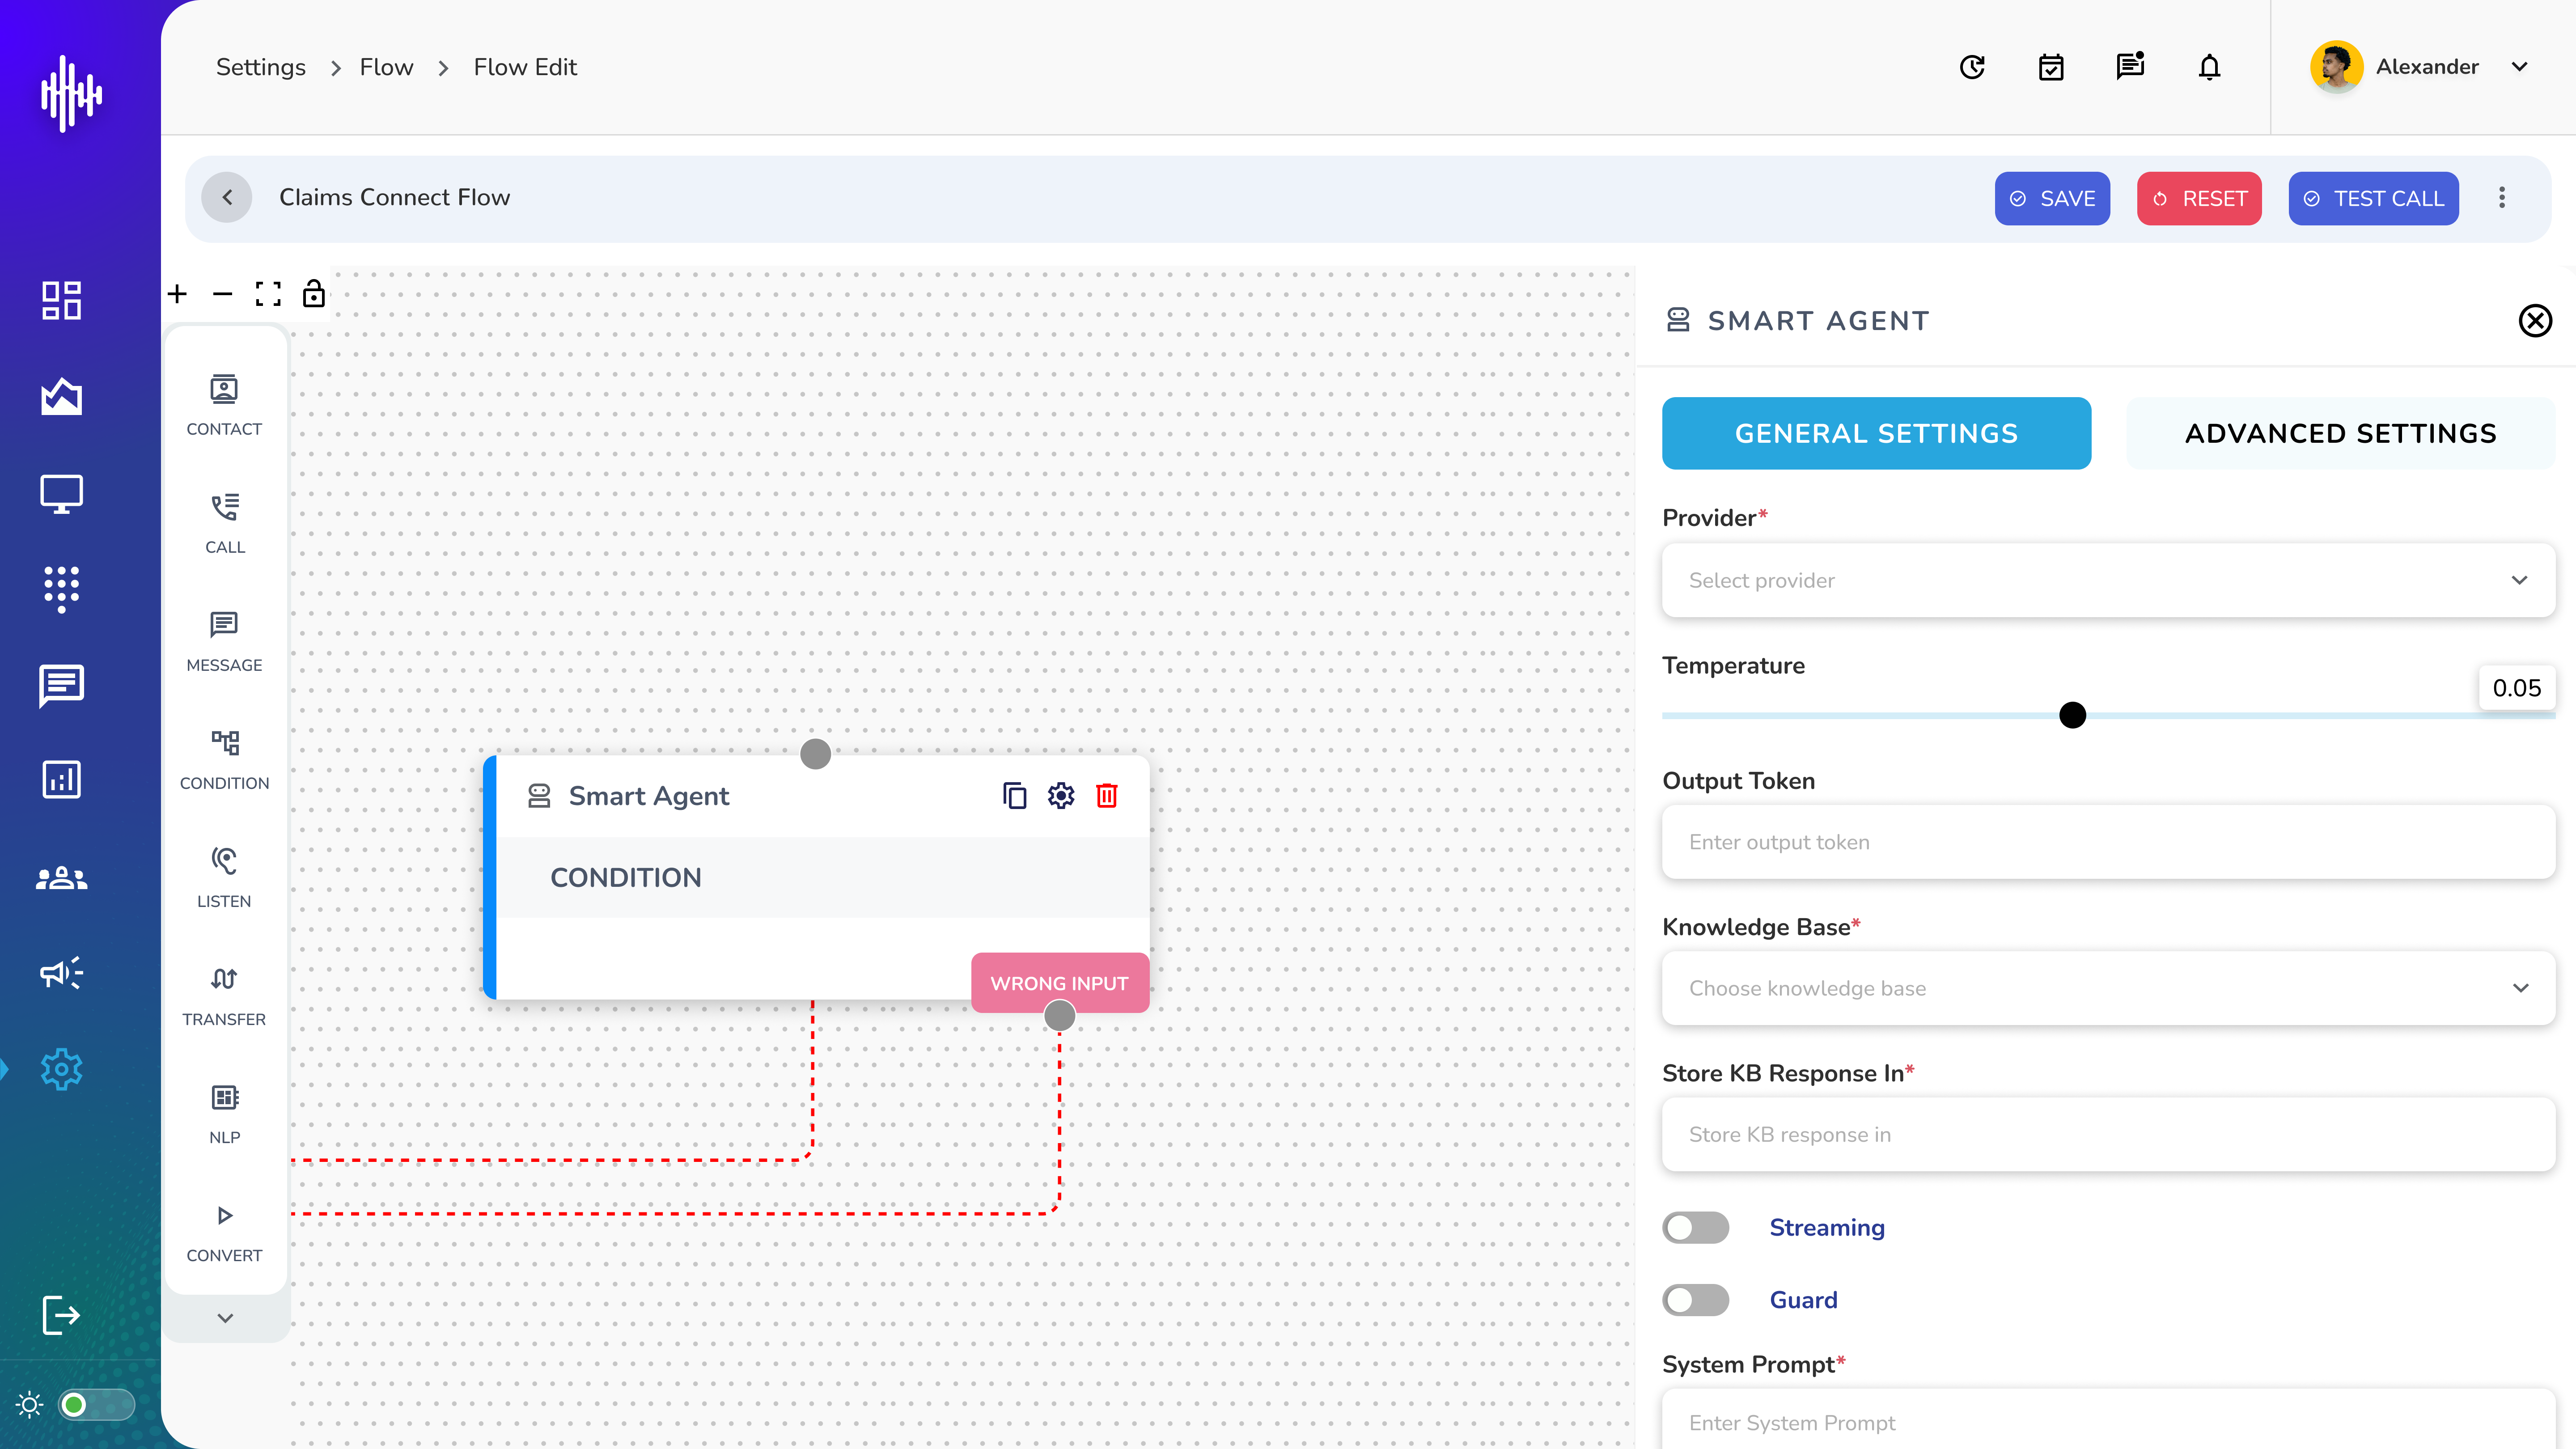Click the Temperature value box 0.05
Screen dimensions: 2576x1449
[x=2516, y=688]
